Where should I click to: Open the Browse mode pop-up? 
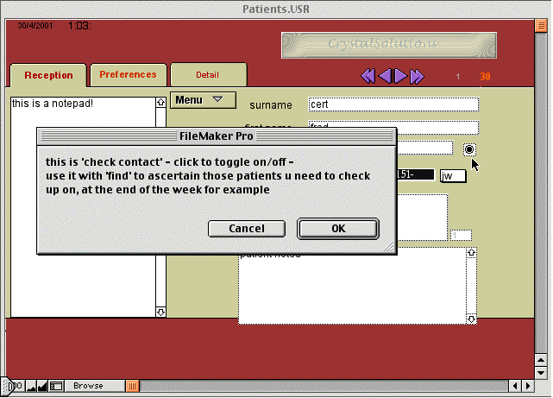point(94,386)
